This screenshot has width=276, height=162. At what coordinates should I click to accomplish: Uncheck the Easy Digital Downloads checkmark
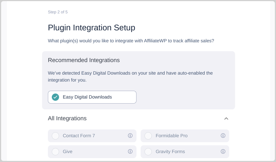[x=55, y=97]
